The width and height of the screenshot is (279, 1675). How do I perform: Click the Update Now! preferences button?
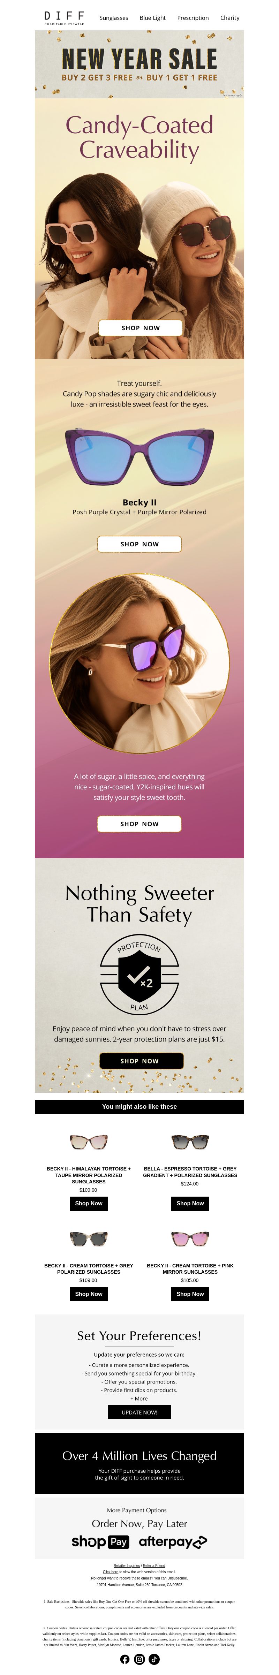click(x=139, y=1412)
